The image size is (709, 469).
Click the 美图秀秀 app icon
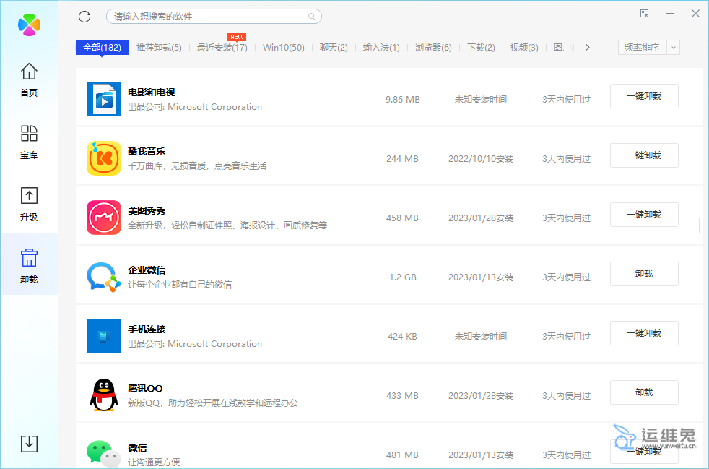(104, 218)
